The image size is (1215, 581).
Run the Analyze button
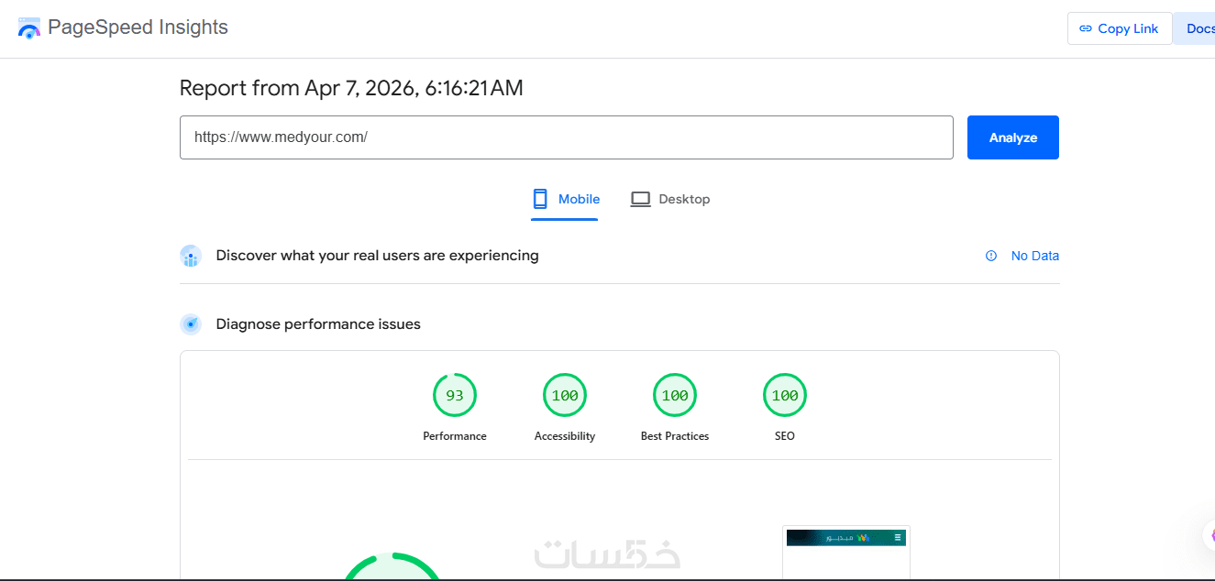(x=1013, y=137)
